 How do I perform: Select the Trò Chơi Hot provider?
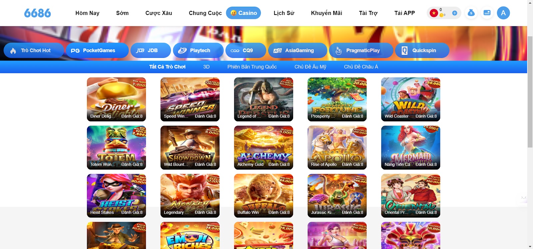click(x=34, y=51)
